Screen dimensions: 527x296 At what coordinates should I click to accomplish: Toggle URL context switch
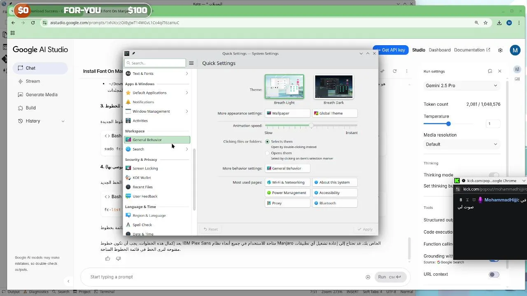[x=494, y=275]
